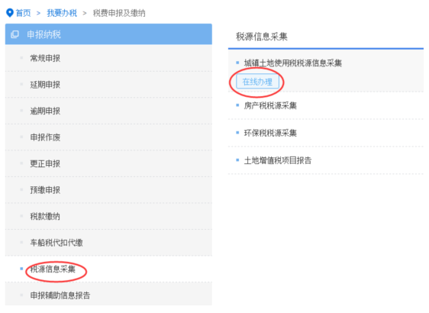Go to 首页 breadcrumb link
This screenshot has width=429, height=313.
coord(23,13)
